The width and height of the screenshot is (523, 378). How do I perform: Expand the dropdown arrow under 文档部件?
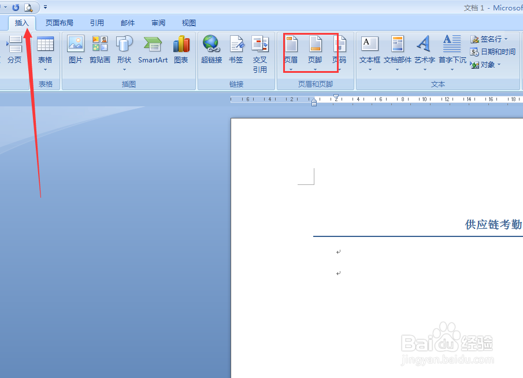[397, 70]
